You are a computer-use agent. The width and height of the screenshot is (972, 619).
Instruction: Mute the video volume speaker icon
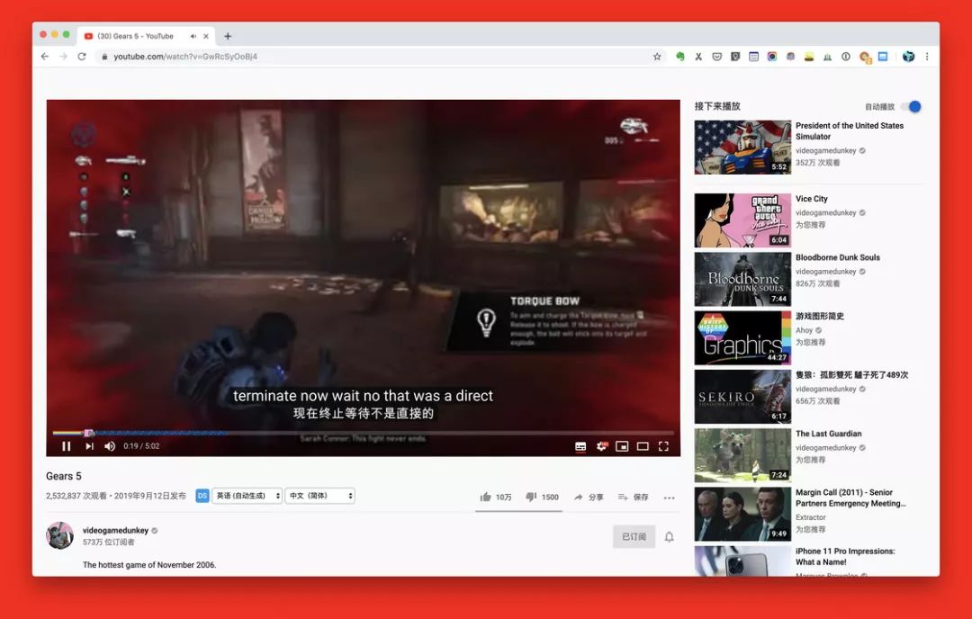[110, 446]
